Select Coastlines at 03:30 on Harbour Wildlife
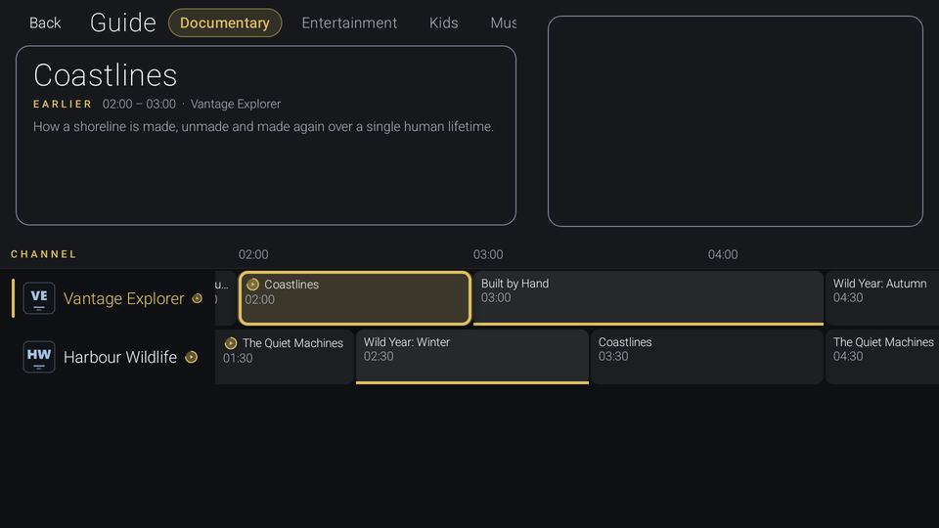Image resolution: width=939 pixels, height=528 pixels. pos(706,357)
